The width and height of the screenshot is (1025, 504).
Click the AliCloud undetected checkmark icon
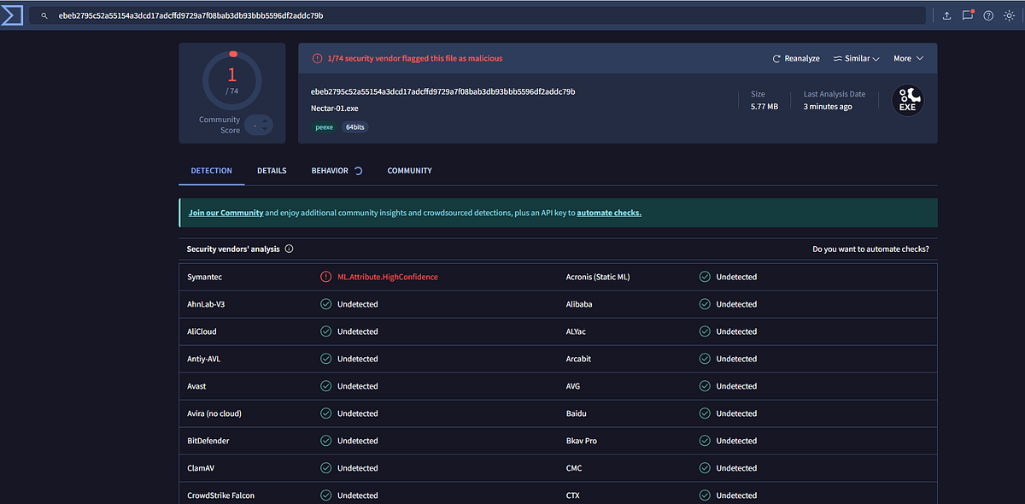pyautogui.click(x=325, y=331)
